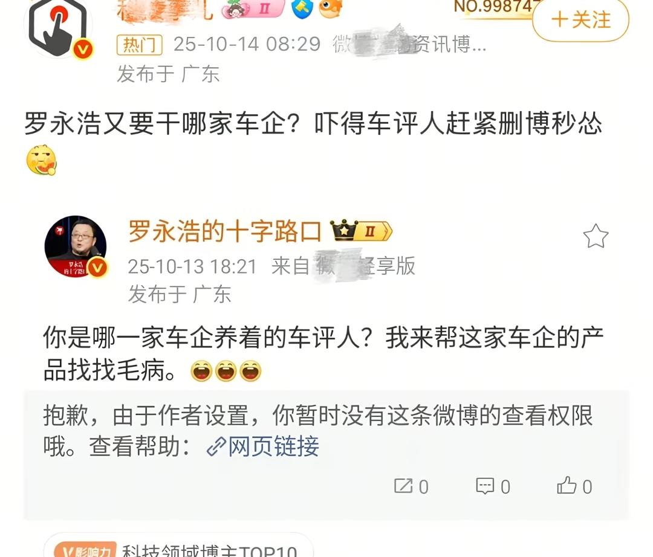Tap the orange V verification badge on top avatar

tap(83, 49)
